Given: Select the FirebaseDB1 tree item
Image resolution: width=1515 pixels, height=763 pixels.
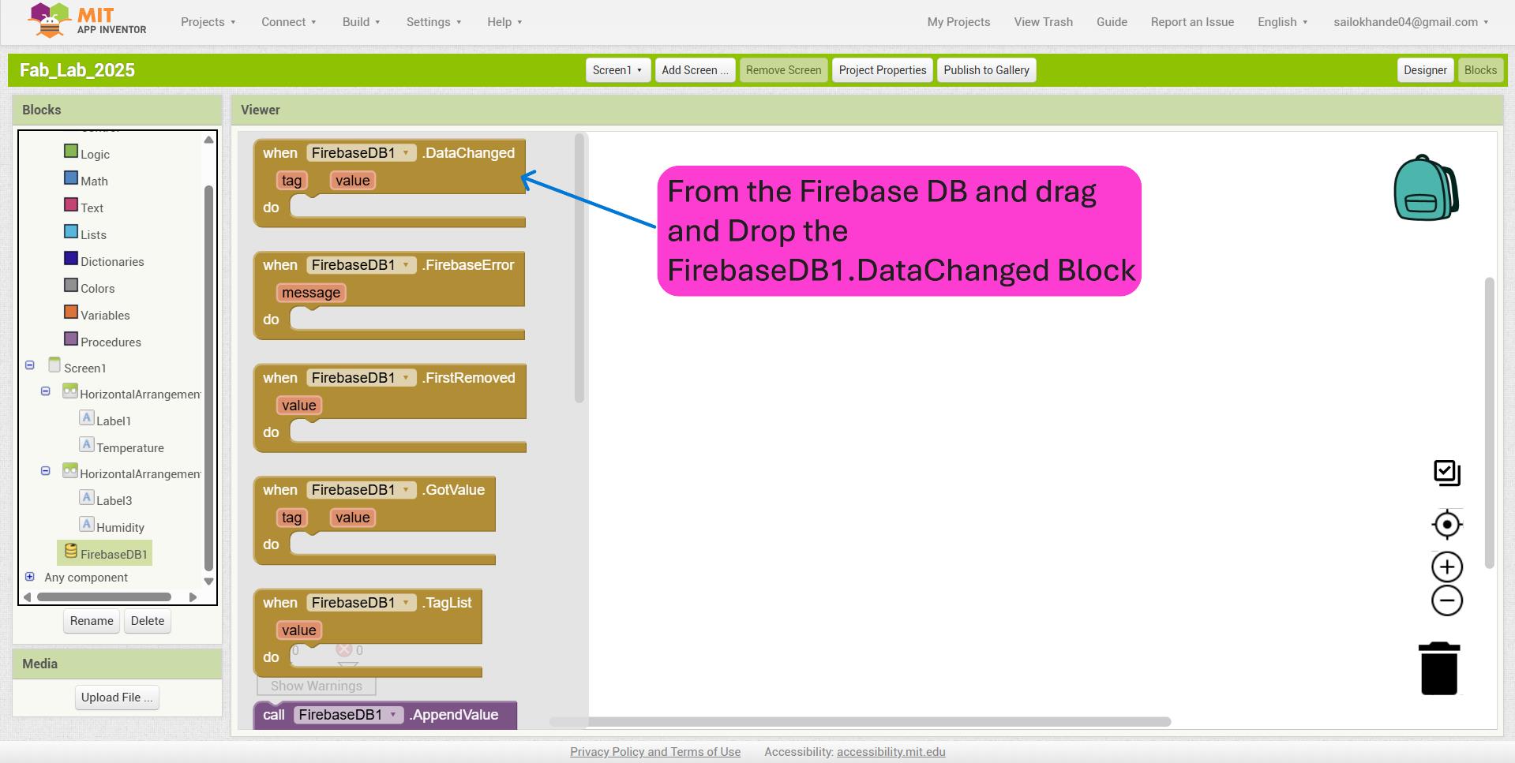Looking at the screenshot, I should (x=105, y=553).
